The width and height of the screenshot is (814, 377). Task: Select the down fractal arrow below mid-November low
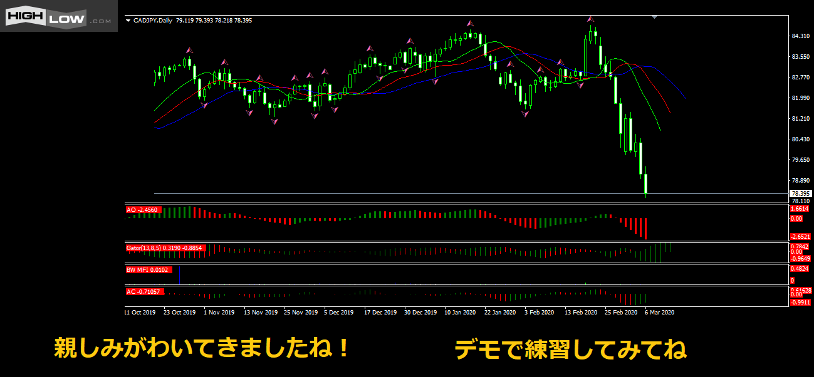coord(274,121)
